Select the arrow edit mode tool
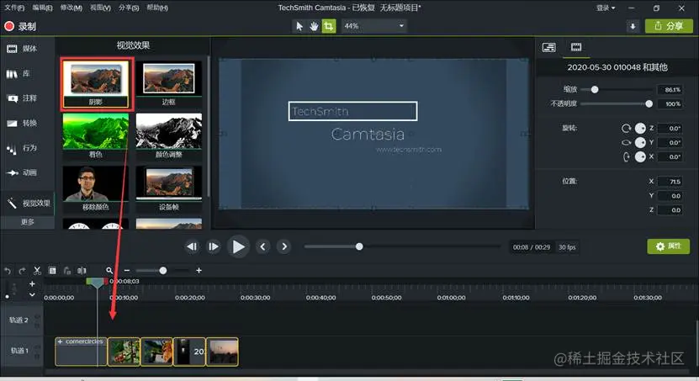 pos(299,26)
